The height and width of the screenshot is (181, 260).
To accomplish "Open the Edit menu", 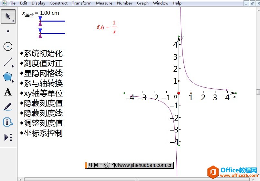I will pyautogui.click(x=23, y=3).
